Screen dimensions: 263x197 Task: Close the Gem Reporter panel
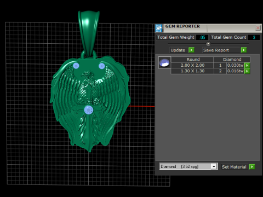(258, 28)
